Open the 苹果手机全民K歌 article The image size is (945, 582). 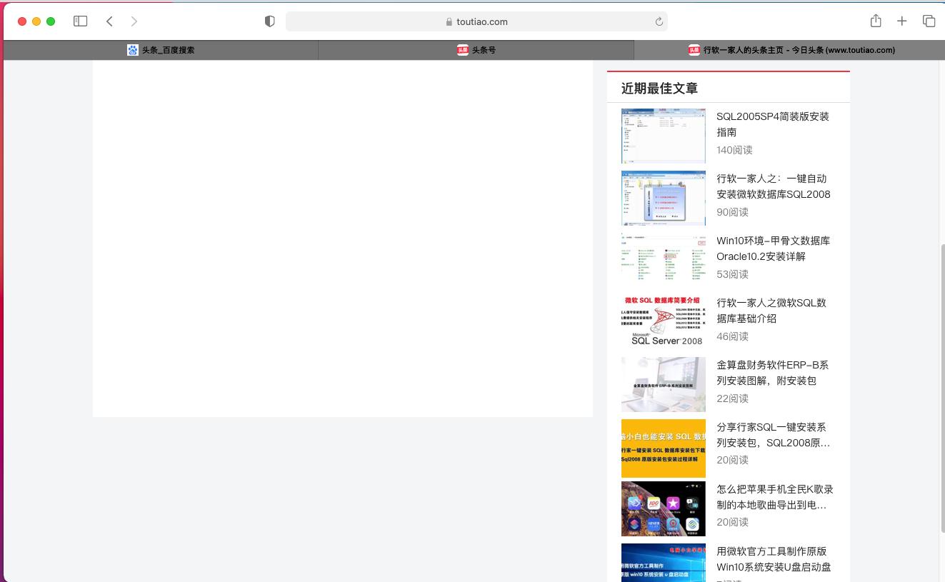pos(775,497)
